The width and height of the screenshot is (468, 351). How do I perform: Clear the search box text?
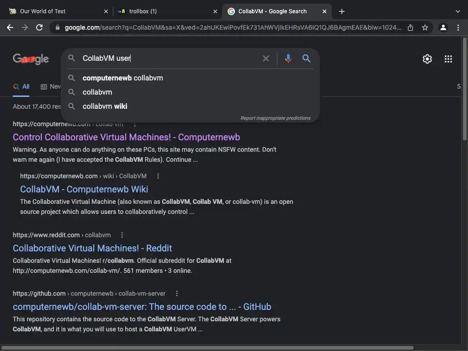266,58
